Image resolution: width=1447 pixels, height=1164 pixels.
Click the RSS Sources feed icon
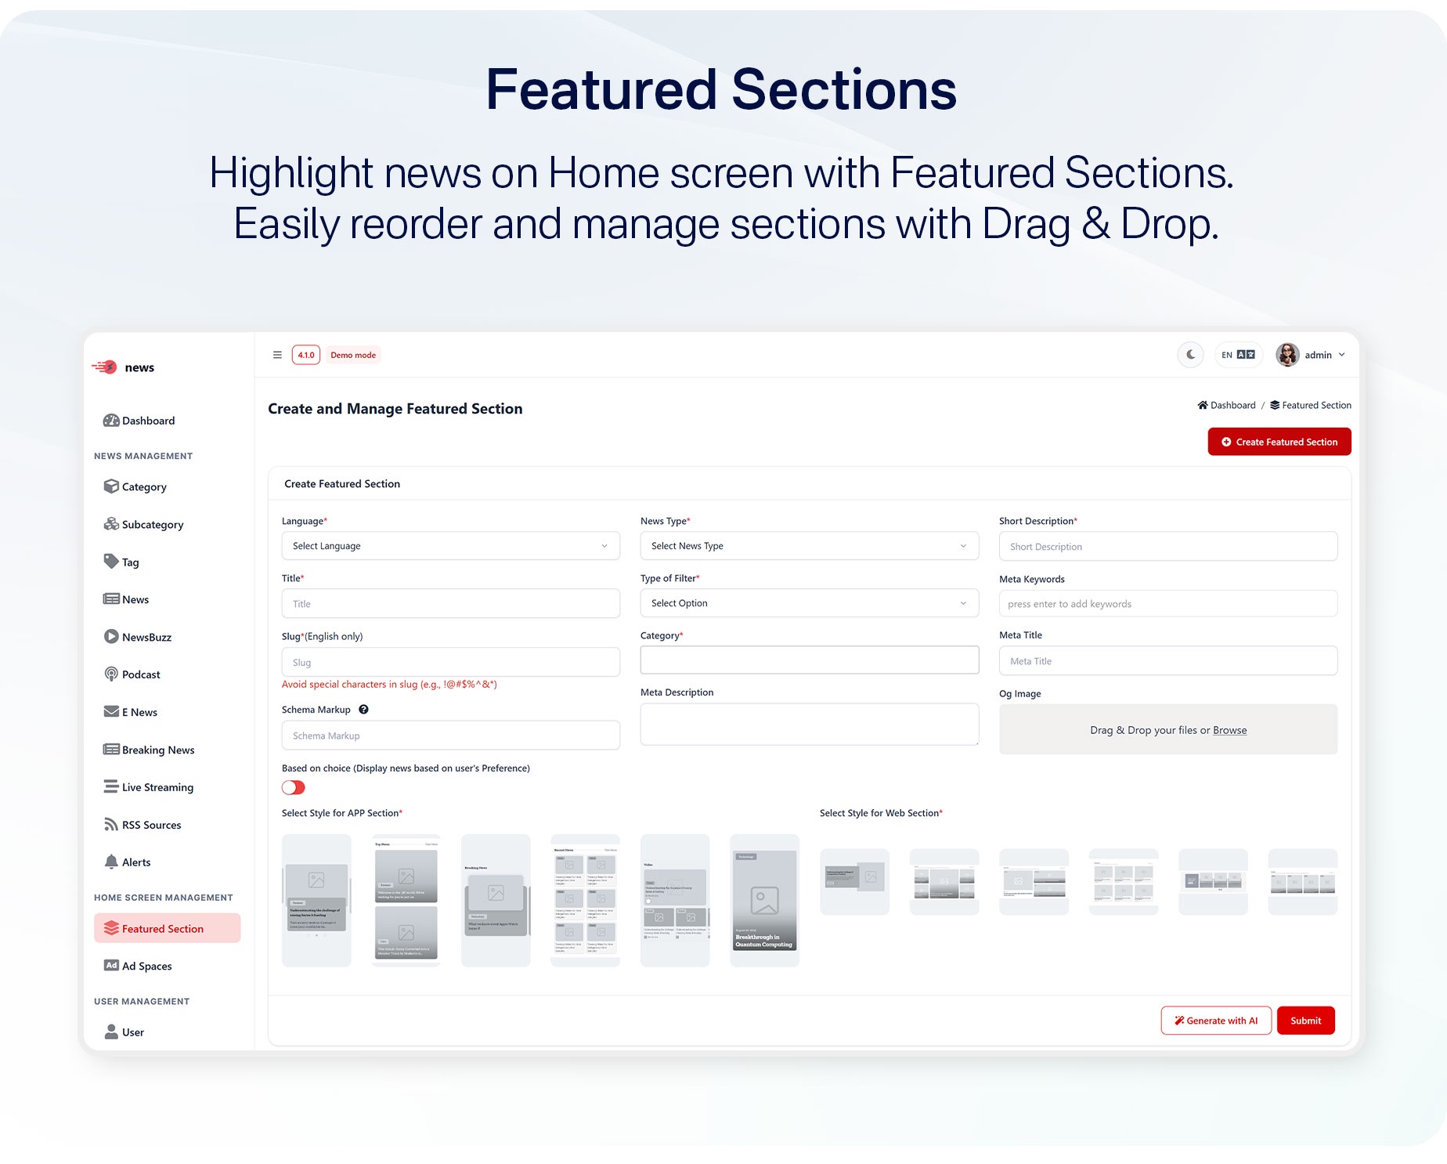[x=111, y=824]
